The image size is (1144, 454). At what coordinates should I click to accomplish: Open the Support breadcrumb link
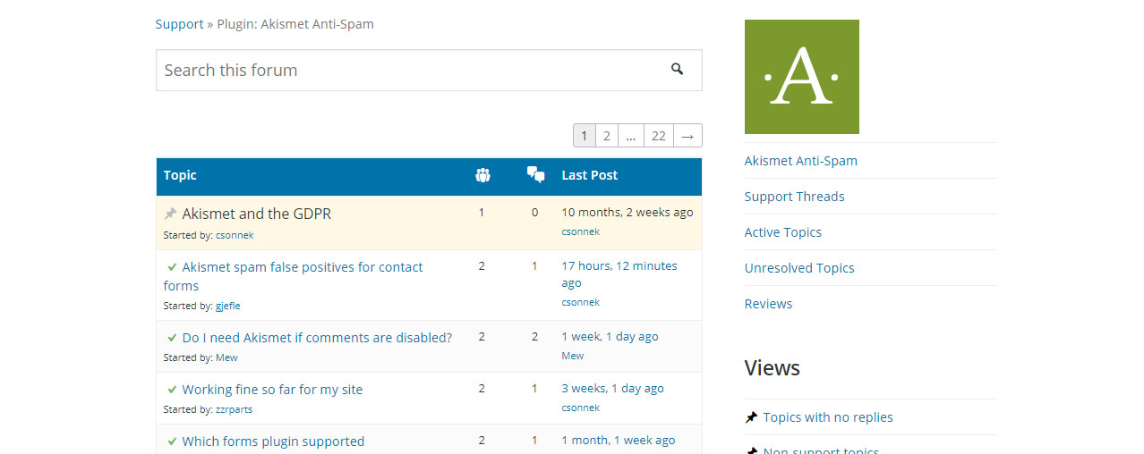pos(179,24)
